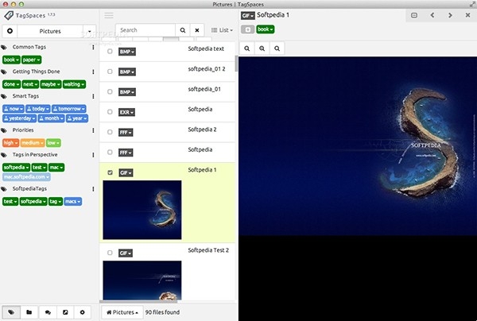Click the softpedia_01 2 file name
Viewport: 477px width, 321px height.
[207, 69]
